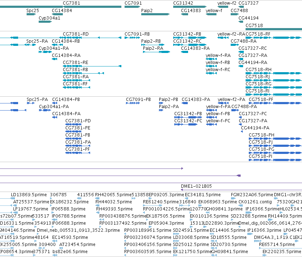This screenshot has width=302, height=257.
Task: Select protein Spc25-PA label
Action: (37, 100)
